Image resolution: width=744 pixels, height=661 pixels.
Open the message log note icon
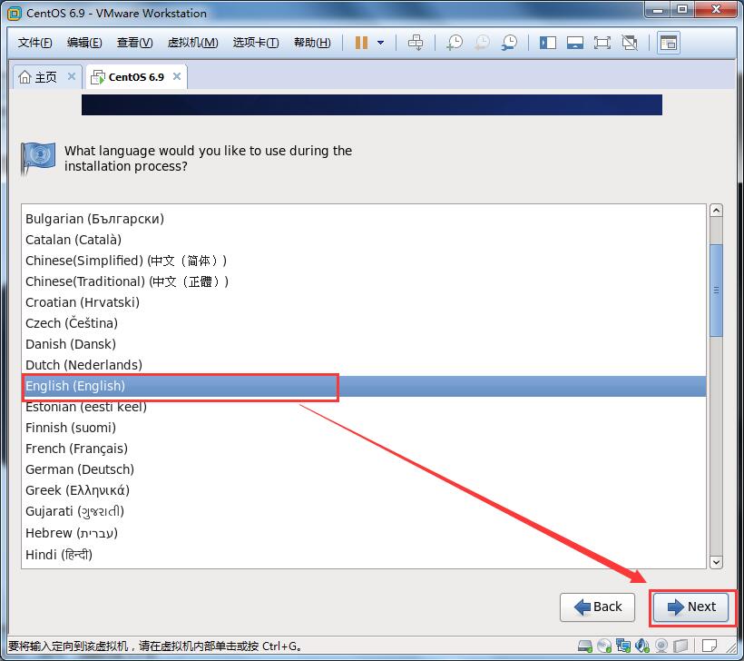coord(709,646)
